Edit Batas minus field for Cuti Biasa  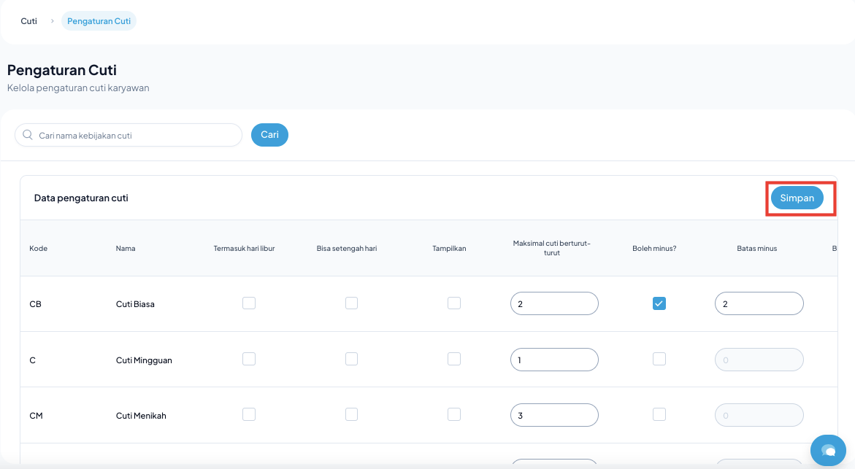pyautogui.click(x=759, y=303)
